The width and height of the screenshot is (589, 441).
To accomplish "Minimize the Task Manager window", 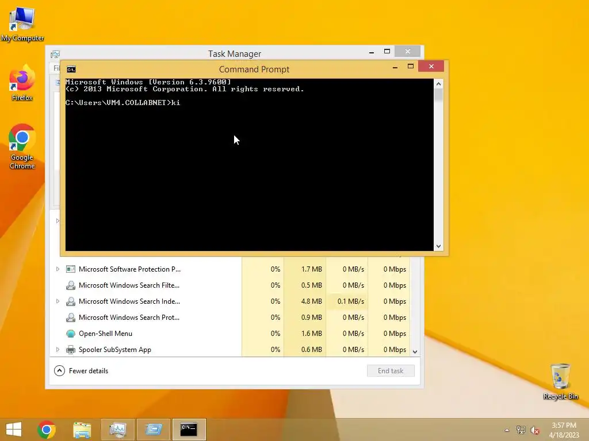I will click(x=372, y=52).
